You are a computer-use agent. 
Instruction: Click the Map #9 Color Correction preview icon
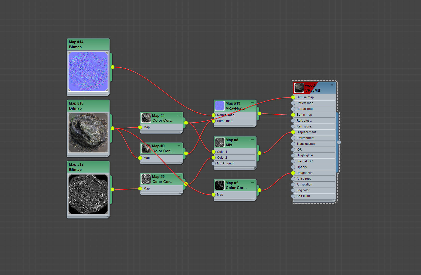146,148
